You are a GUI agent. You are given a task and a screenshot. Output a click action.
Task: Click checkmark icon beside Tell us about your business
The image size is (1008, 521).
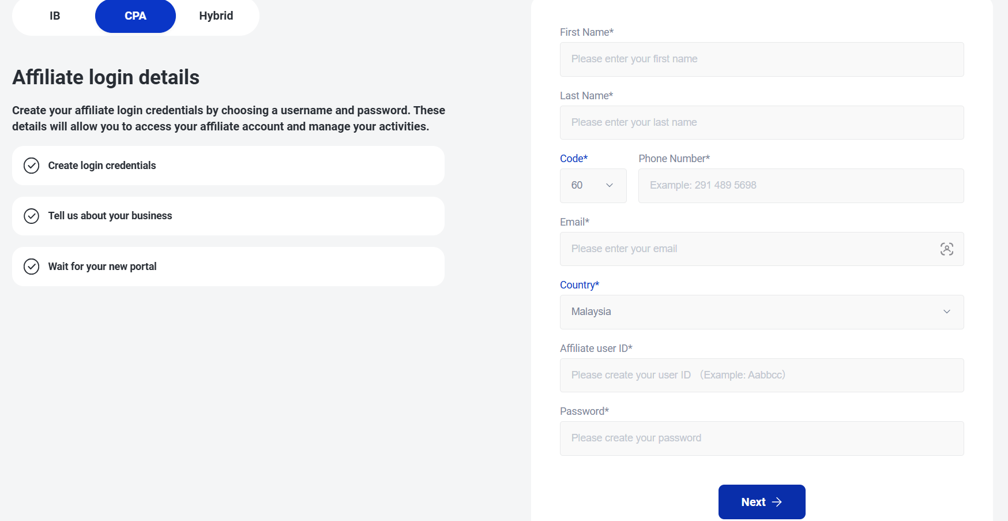point(31,216)
